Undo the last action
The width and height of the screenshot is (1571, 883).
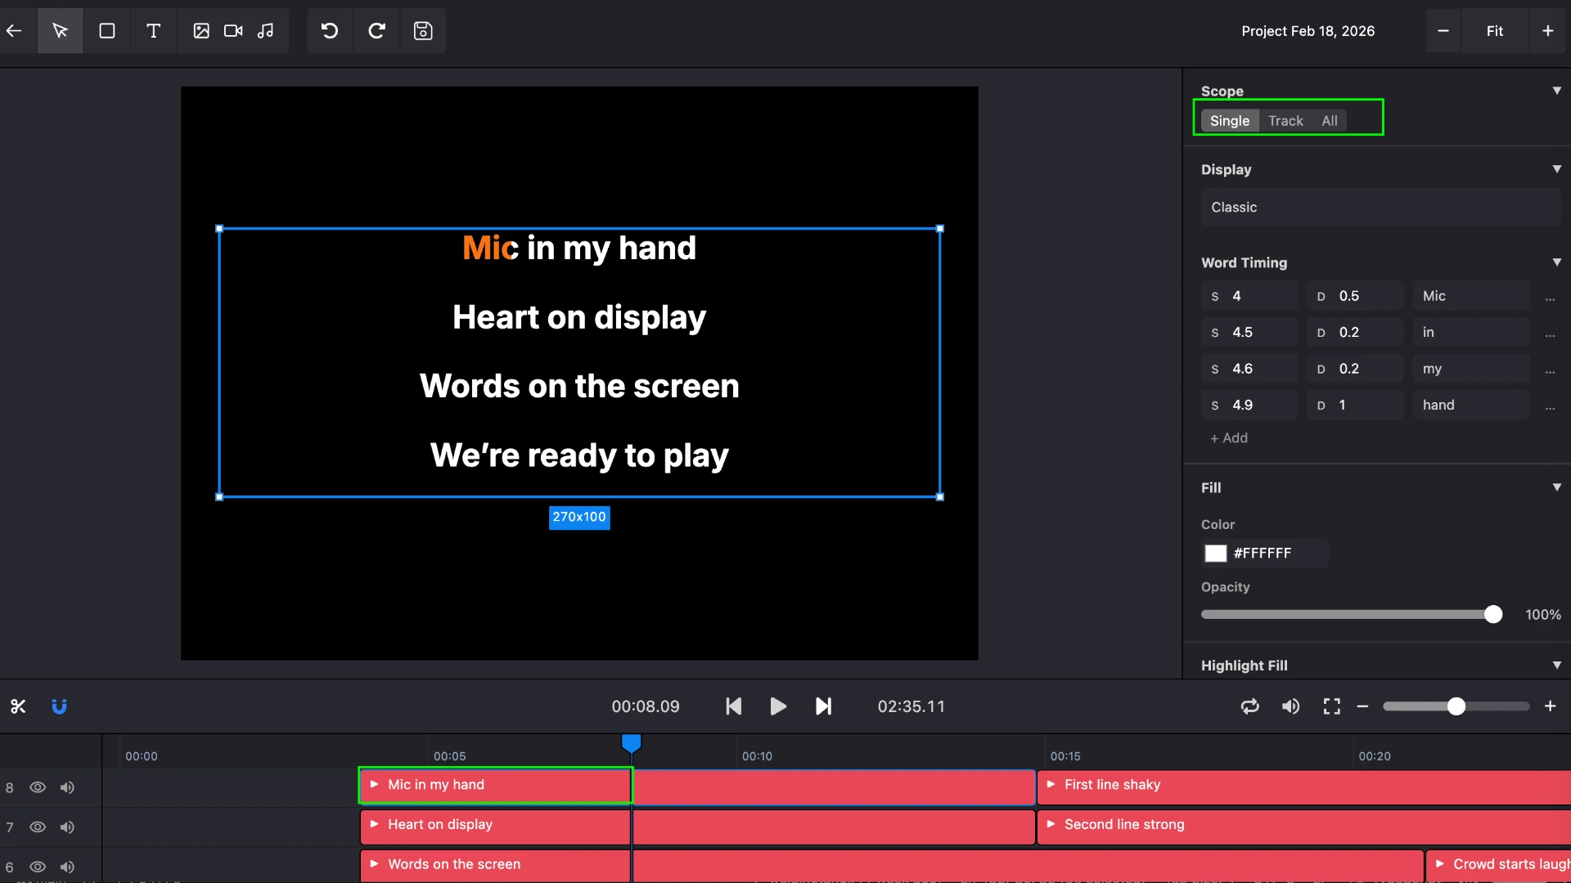pyautogui.click(x=329, y=31)
